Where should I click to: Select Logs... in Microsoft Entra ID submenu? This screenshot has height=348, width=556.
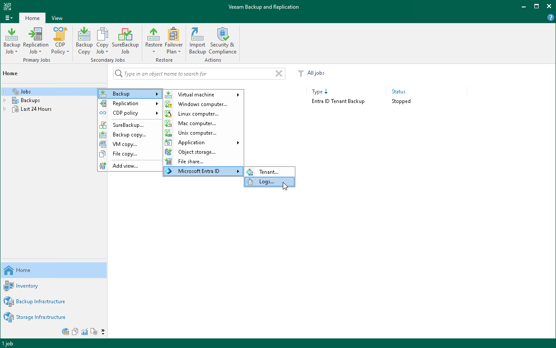266,182
